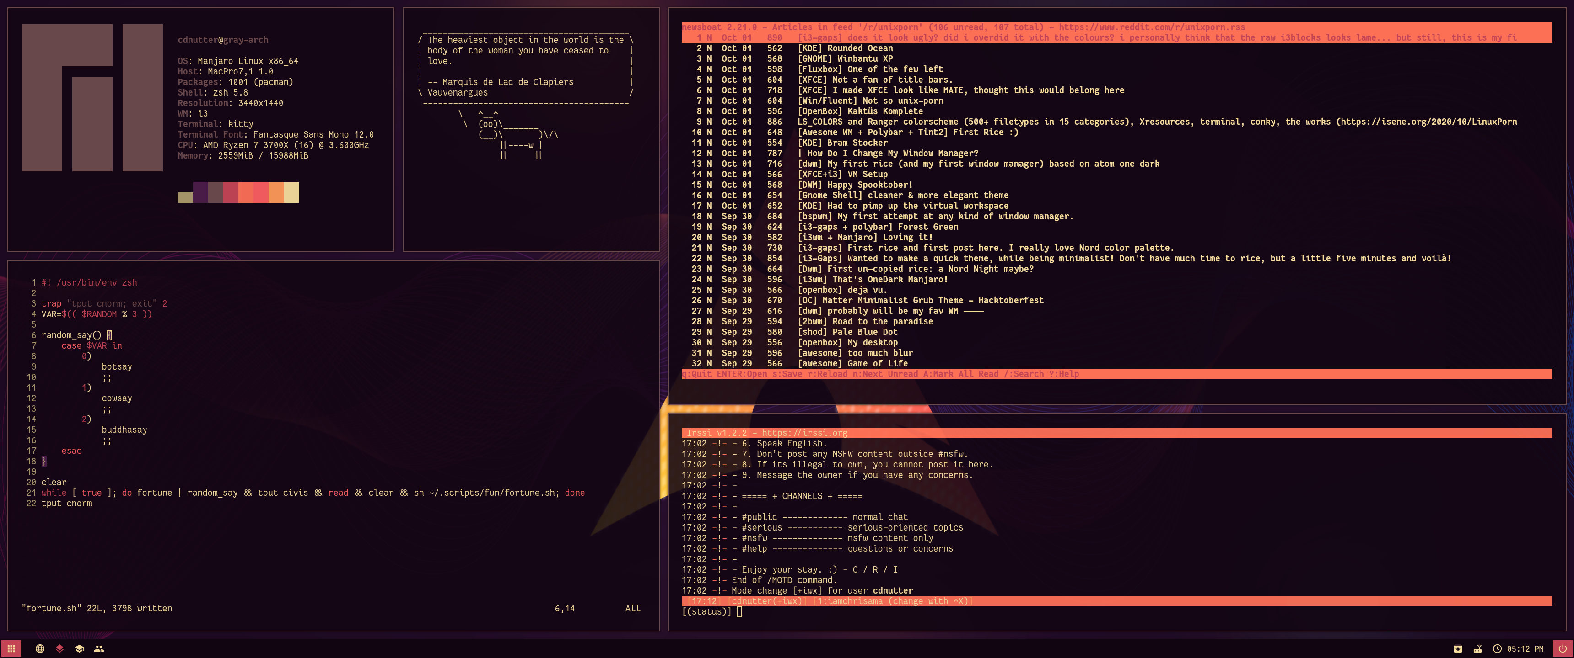
Task: Switch to the people chat workspace icon
Action: click(99, 648)
